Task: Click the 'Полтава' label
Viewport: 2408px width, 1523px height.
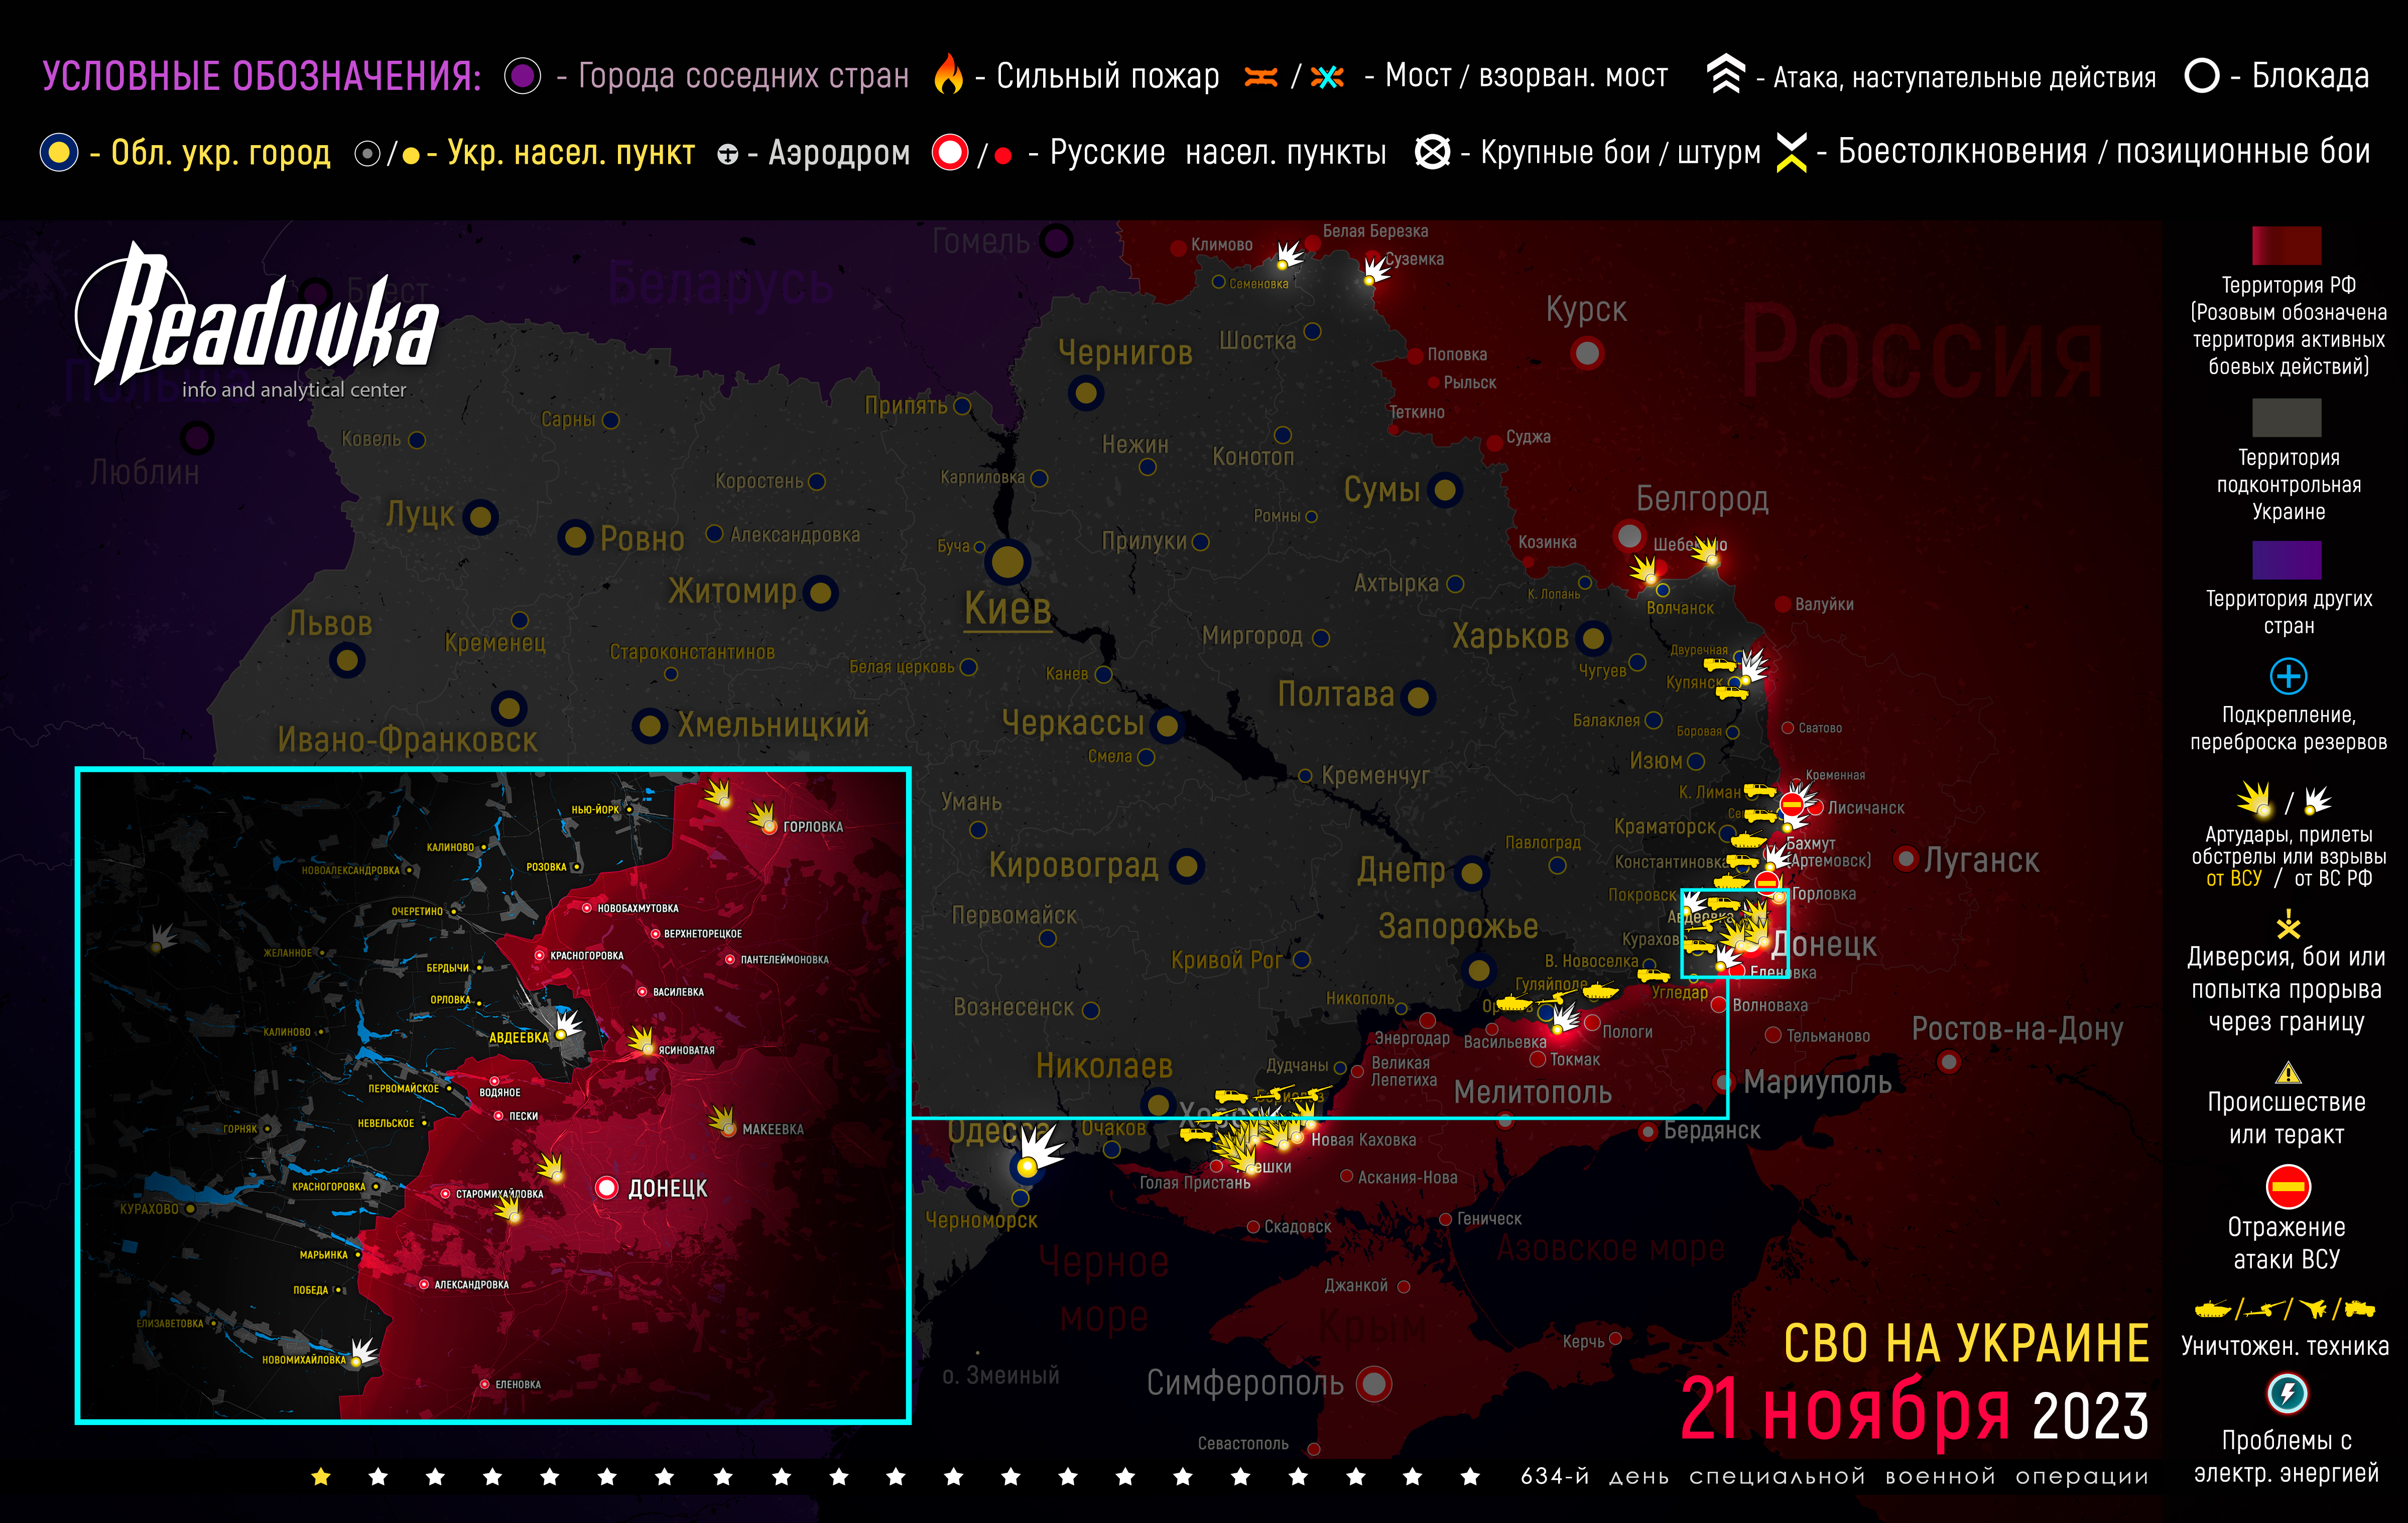Action: click(1336, 695)
